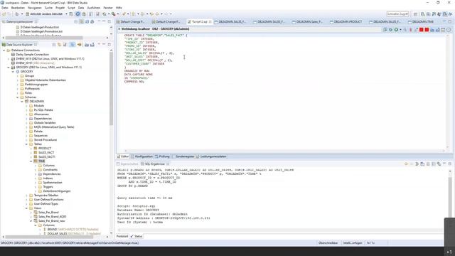The image size is (455, 256).
Task: Click the open perspective icon near Schneller Zugriff
Action: (x=415, y=14)
